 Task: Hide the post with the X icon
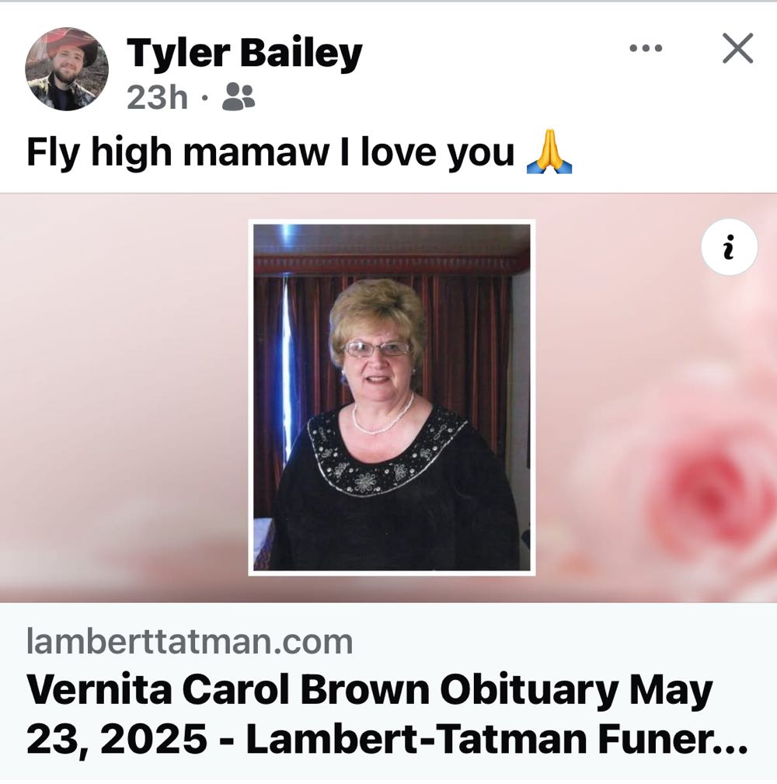point(737,48)
